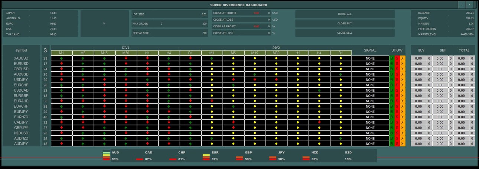Click the NZD strength bar indicator
479x169 pixels.
click(x=306, y=158)
